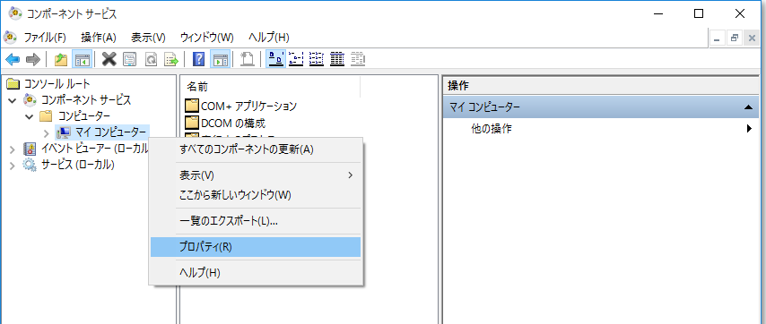
Task: Close the inner MDI child window
Action: (x=751, y=38)
